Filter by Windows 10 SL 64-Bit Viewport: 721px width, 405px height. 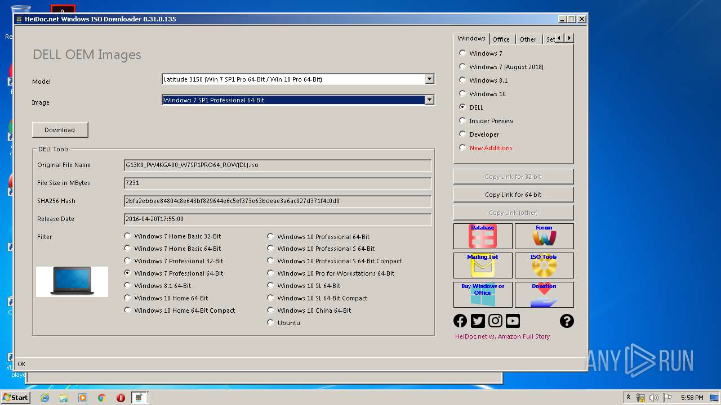pyautogui.click(x=304, y=286)
